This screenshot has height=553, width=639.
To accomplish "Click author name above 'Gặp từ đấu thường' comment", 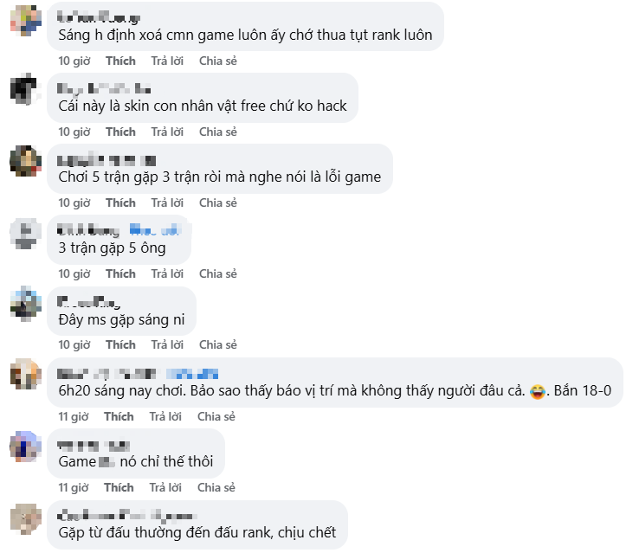I will 126,513.
